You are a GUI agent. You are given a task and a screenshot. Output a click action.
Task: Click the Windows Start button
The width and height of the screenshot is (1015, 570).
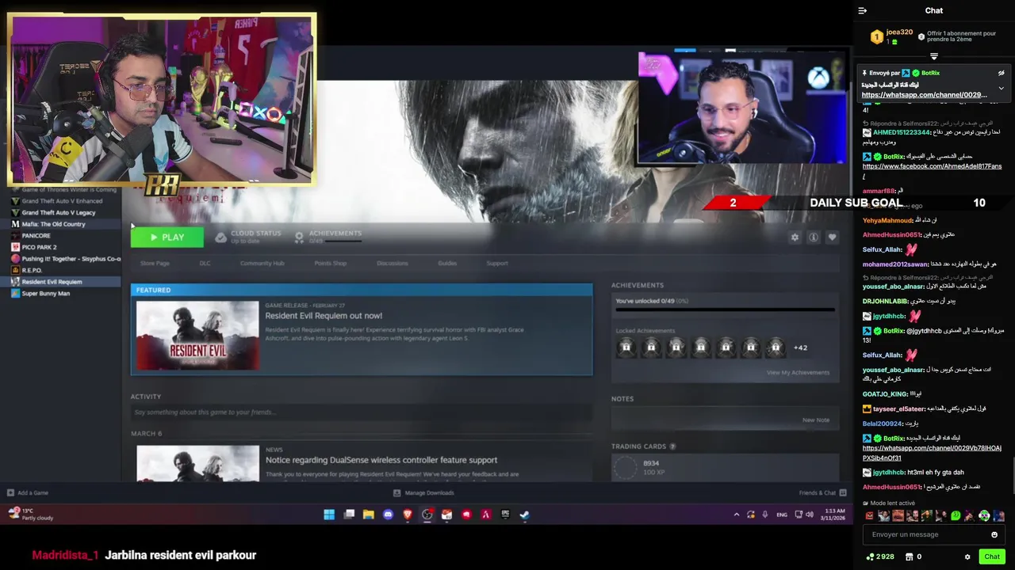(329, 515)
